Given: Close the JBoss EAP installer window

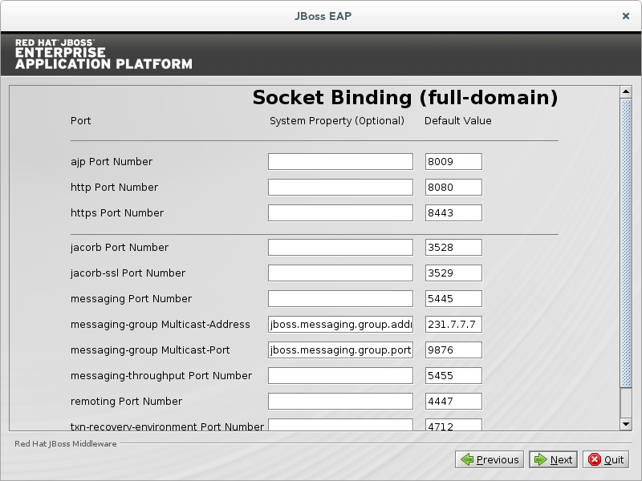Looking at the screenshot, I should pyautogui.click(x=626, y=15).
